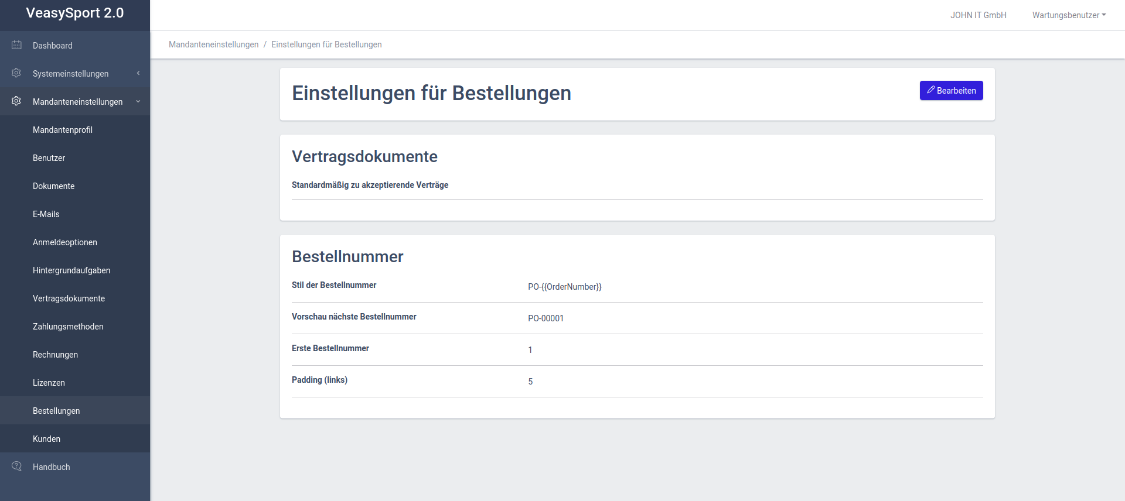Collapse the Mandanteneinstellungen chevron arrow
1125x501 pixels.
(x=138, y=101)
